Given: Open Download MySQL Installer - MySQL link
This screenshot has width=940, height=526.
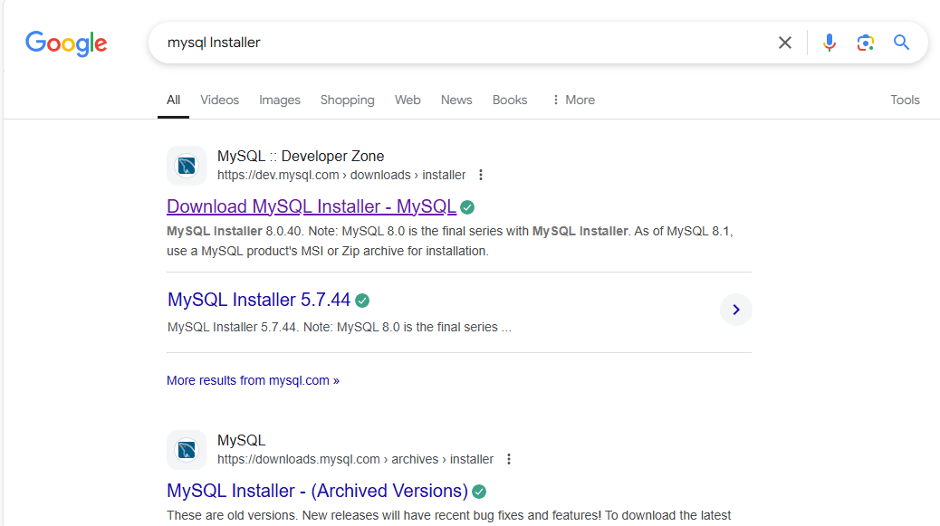Looking at the screenshot, I should click(312, 206).
